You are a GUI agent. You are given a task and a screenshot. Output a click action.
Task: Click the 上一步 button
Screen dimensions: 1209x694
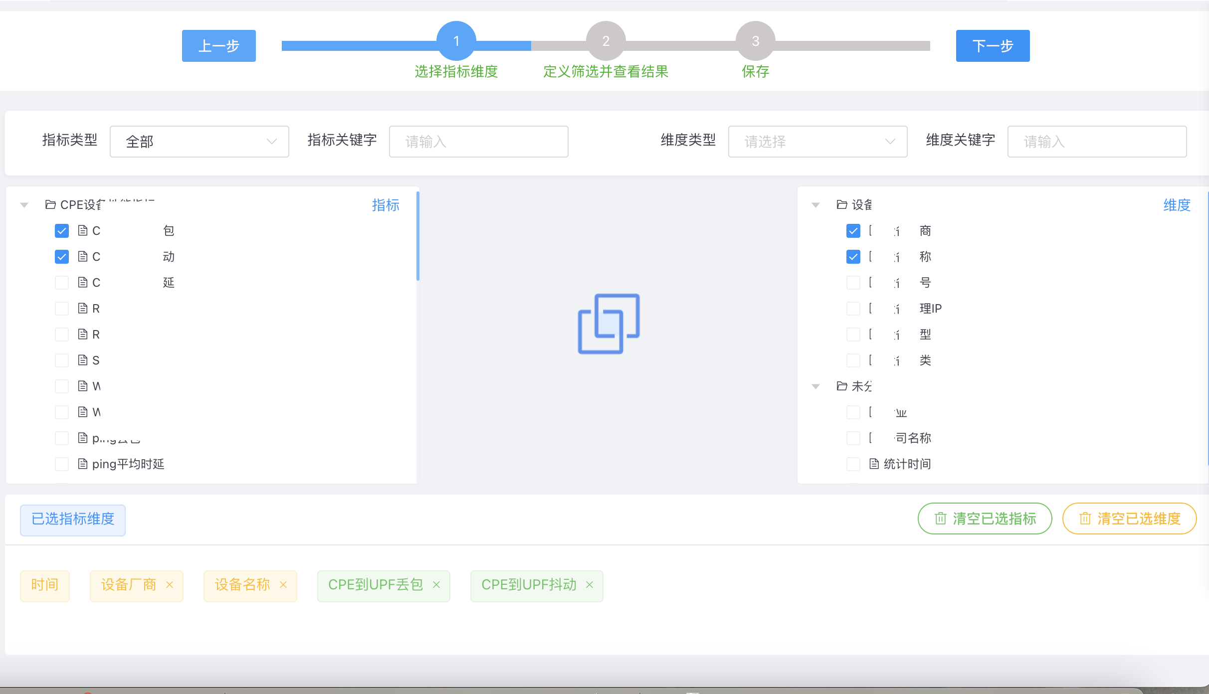pyautogui.click(x=219, y=46)
